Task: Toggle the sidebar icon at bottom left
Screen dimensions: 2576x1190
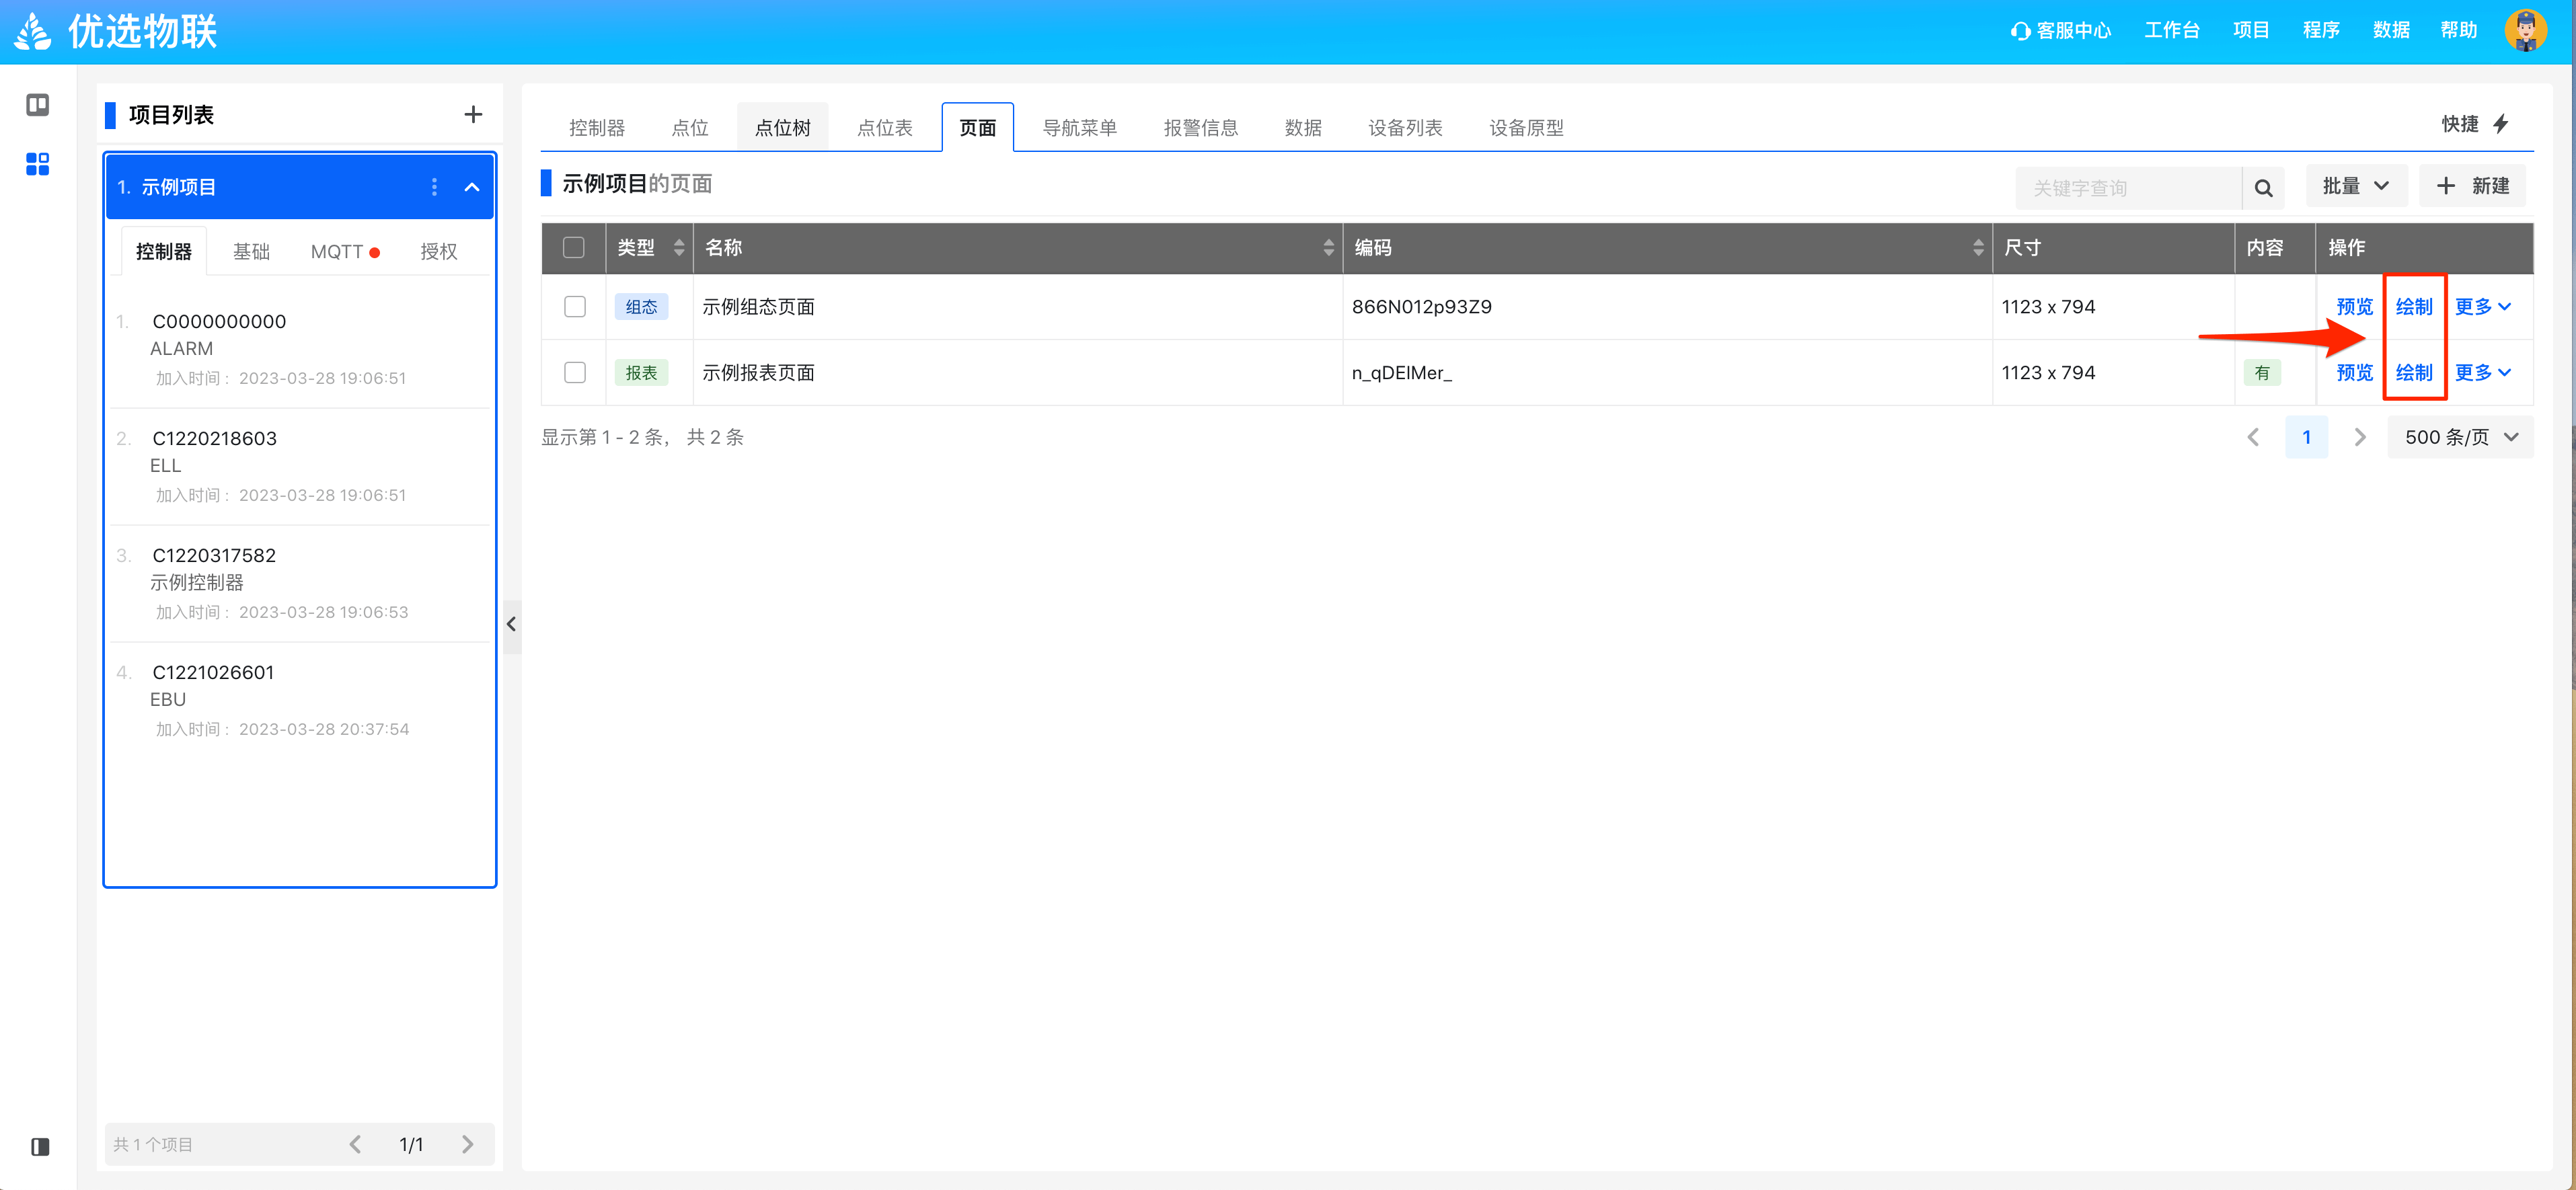Action: point(40,1147)
